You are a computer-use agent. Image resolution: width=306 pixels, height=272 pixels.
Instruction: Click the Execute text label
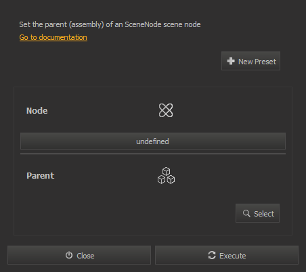[233, 256]
